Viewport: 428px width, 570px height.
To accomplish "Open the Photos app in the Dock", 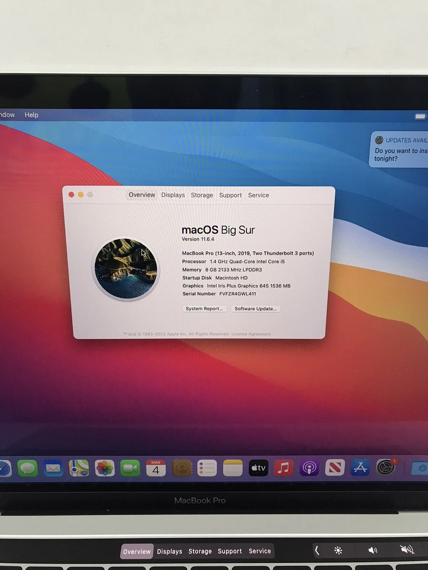I will coord(105,468).
